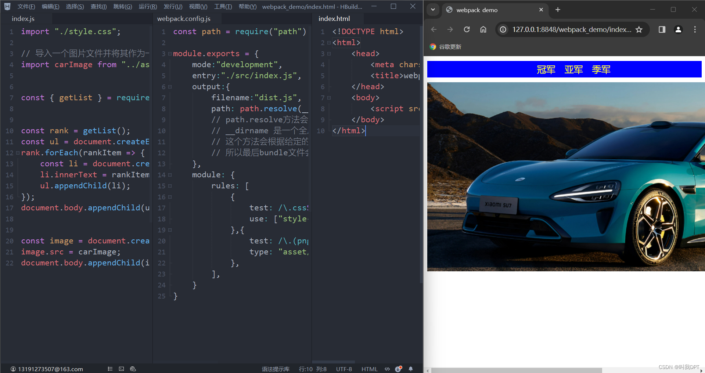Click the HBuilder logo icon in title bar
The height and width of the screenshot is (373, 705).
coord(7,6)
